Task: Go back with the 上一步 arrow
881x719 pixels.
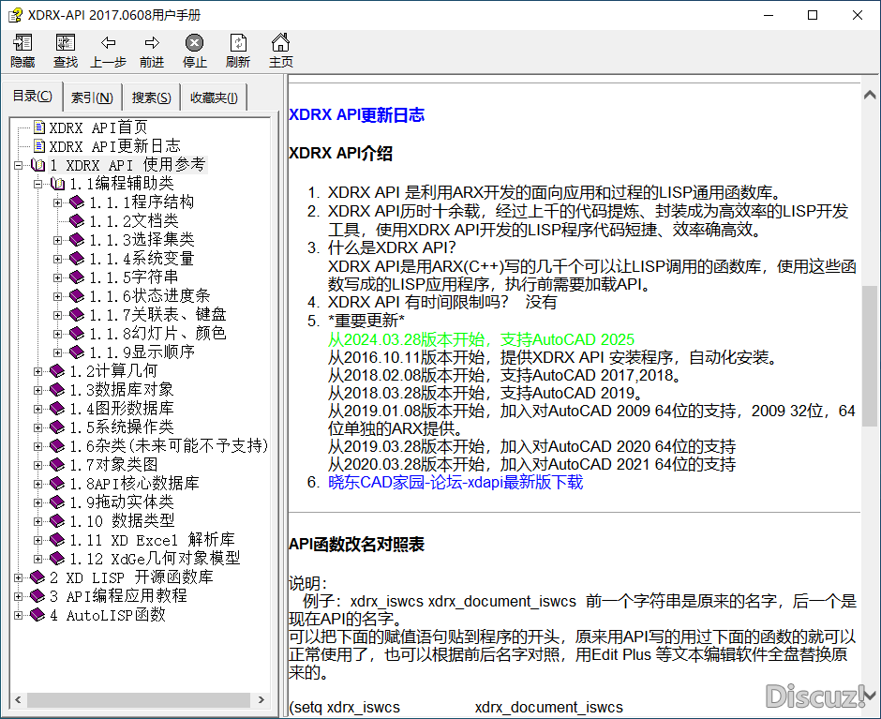Action: [108, 43]
